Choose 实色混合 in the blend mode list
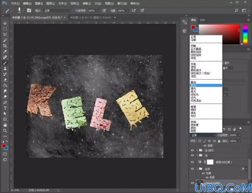Image resolution: width=252 pixels, height=193 pixels. (206, 101)
